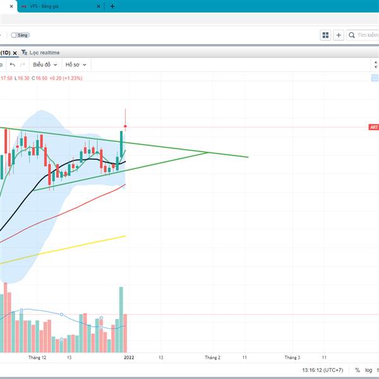The image size is (379, 379).
Task: Click the tallest green volume bar
Action: (121, 320)
